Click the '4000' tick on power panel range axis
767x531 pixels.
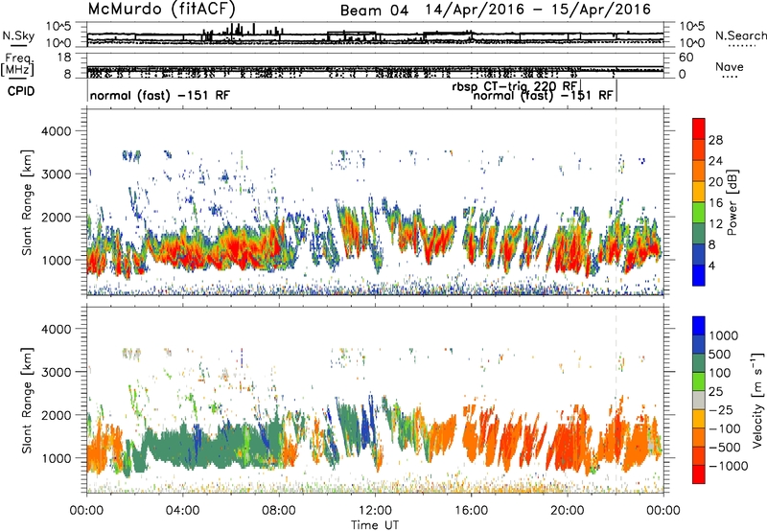(x=56, y=131)
